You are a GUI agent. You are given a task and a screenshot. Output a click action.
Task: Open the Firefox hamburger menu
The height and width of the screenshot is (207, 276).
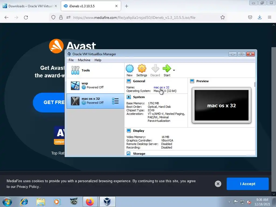click(x=270, y=17)
